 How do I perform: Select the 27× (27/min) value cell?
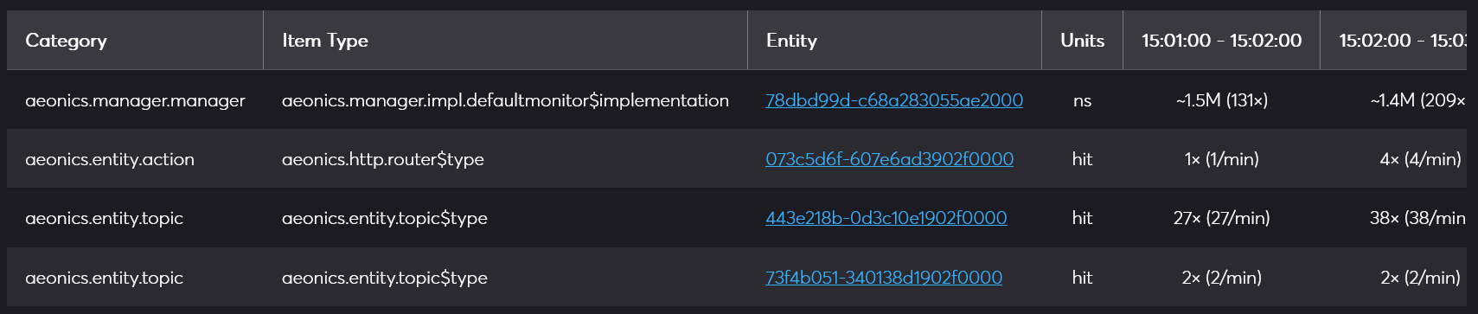1221,218
